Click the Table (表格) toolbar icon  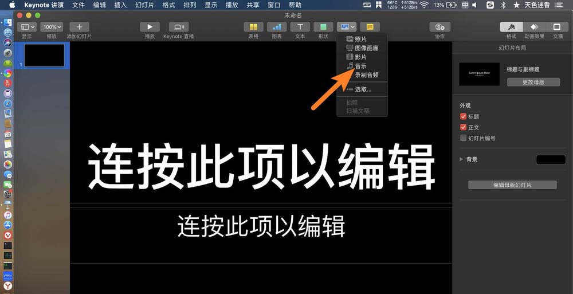(x=253, y=27)
